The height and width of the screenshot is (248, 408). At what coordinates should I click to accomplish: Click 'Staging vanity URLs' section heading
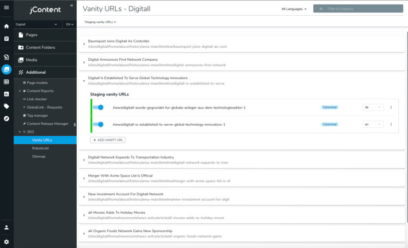pyautogui.click(x=109, y=94)
